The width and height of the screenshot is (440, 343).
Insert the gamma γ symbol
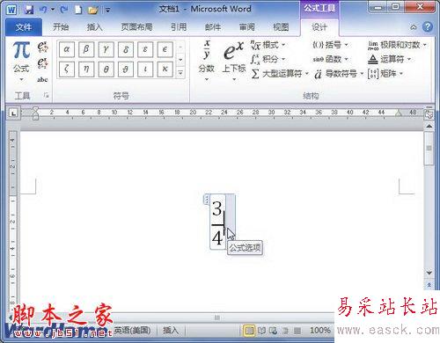pos(106,49)
